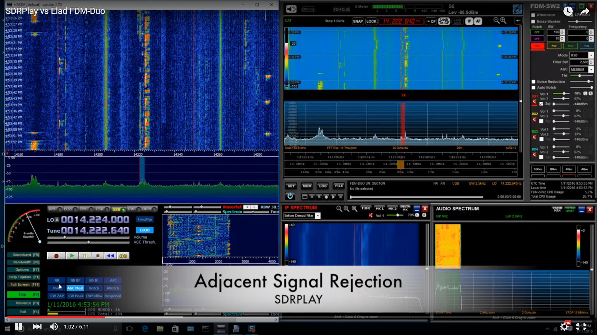Click HDSDR rewind button
Image resolution: width=597 pixels, height=335 pixels.
pyautogui.click(x=110, y=256)
